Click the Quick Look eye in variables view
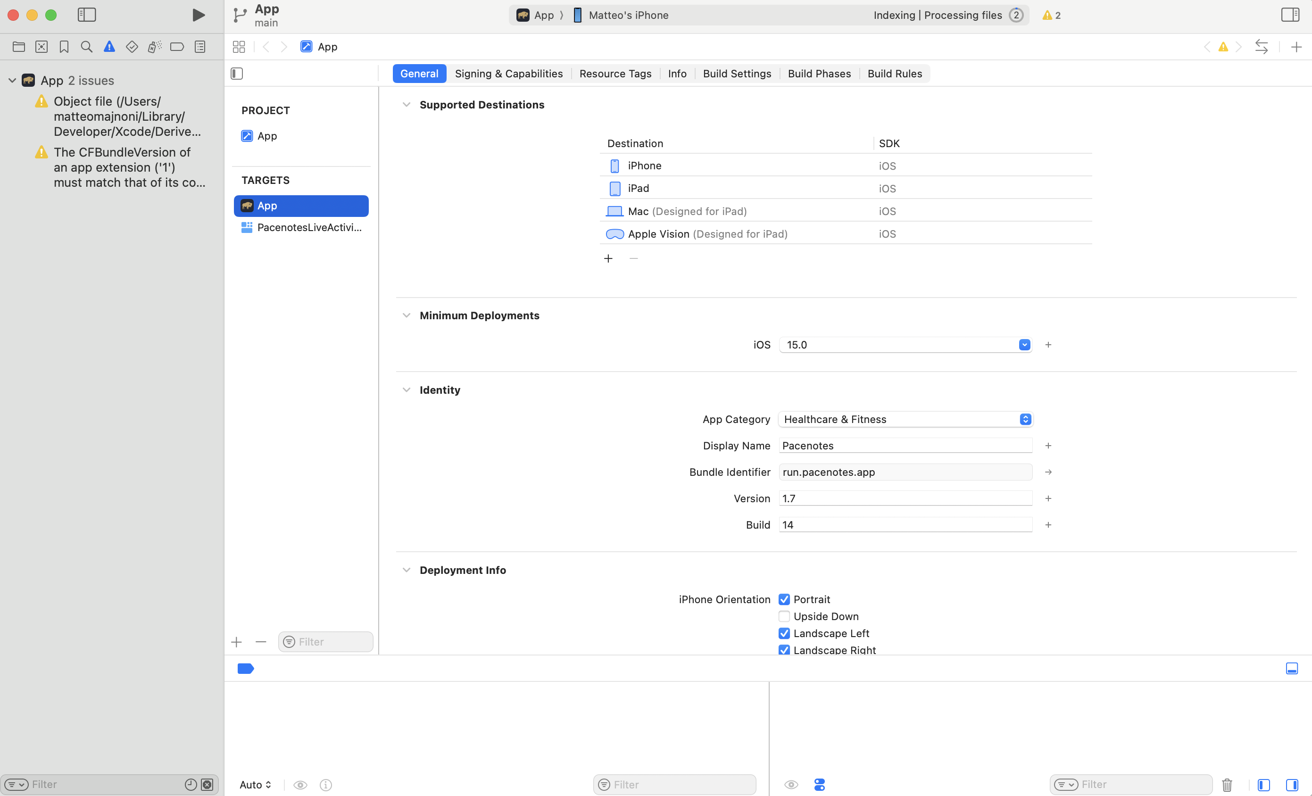The width and height of the screenshot is (1312, 796). (300, 785)
